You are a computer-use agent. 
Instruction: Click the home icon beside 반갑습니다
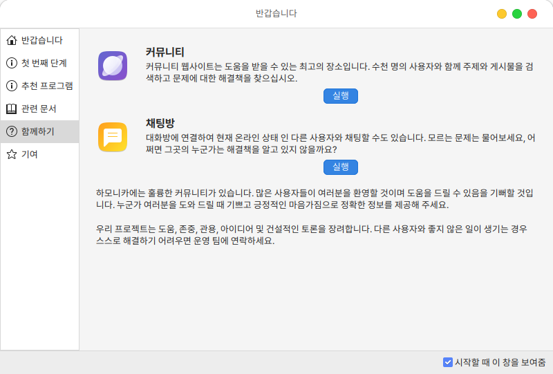pyautogui.click(x=12, y=40)
